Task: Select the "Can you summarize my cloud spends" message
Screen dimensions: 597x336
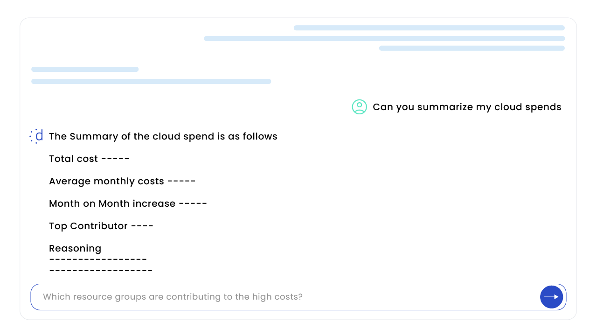Action: 467,107
